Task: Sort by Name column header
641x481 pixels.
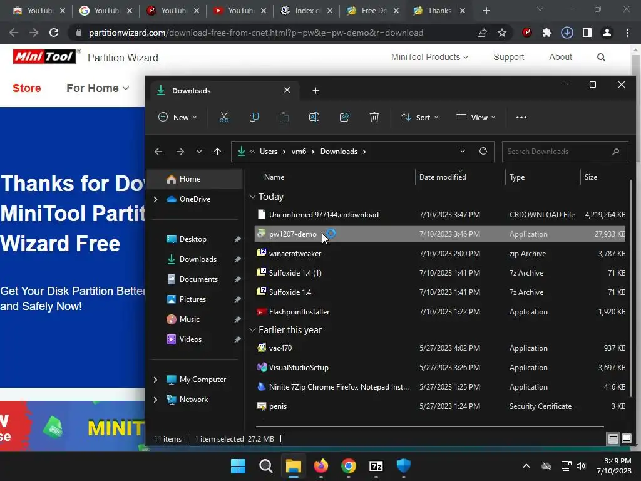Action: [274, 177]
